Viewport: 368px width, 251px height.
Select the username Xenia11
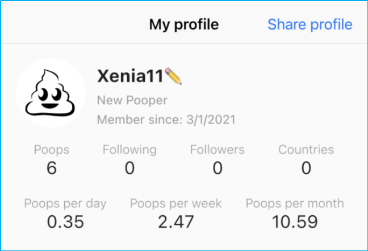pyautogui.click(x=131, y=76)
